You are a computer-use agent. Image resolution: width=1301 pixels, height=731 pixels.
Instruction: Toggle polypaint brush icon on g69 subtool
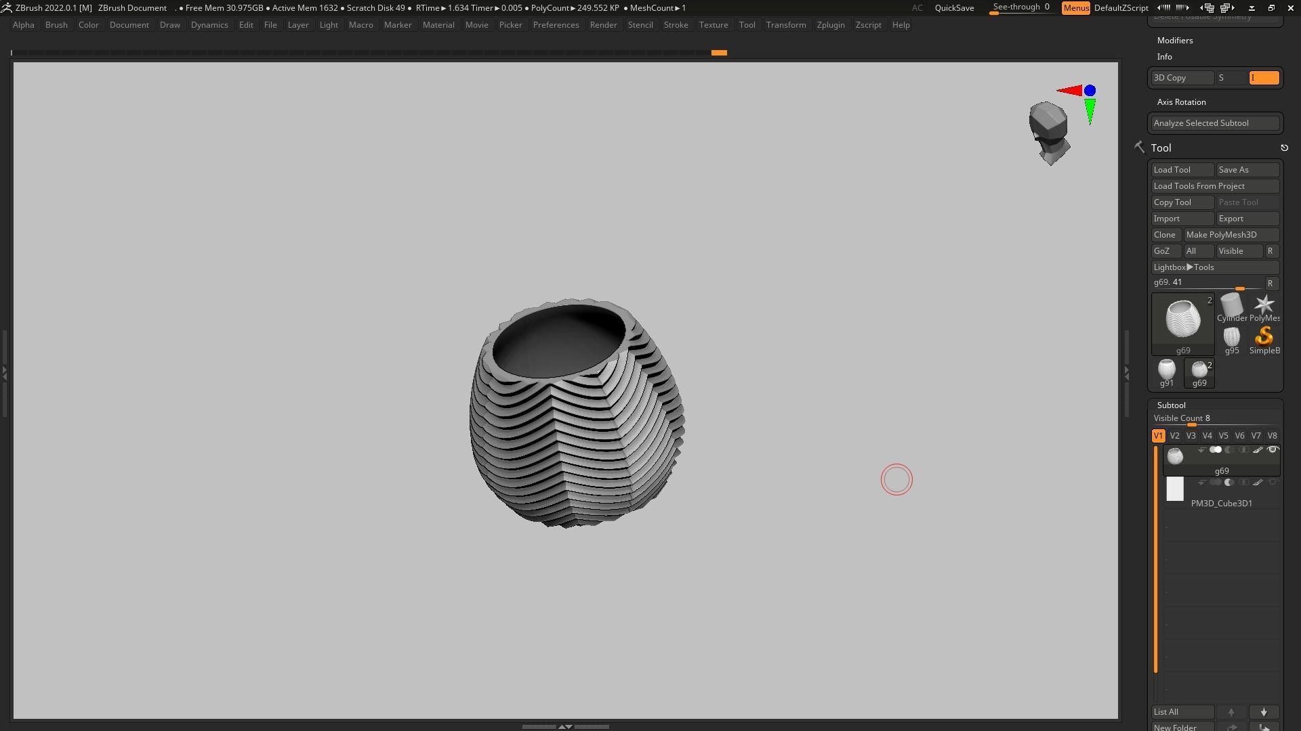point(1258,450)
